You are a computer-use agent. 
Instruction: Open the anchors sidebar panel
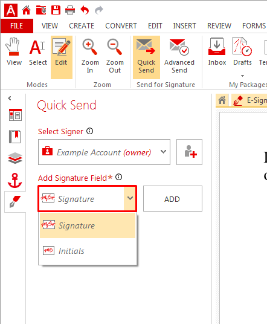point(14,181)
